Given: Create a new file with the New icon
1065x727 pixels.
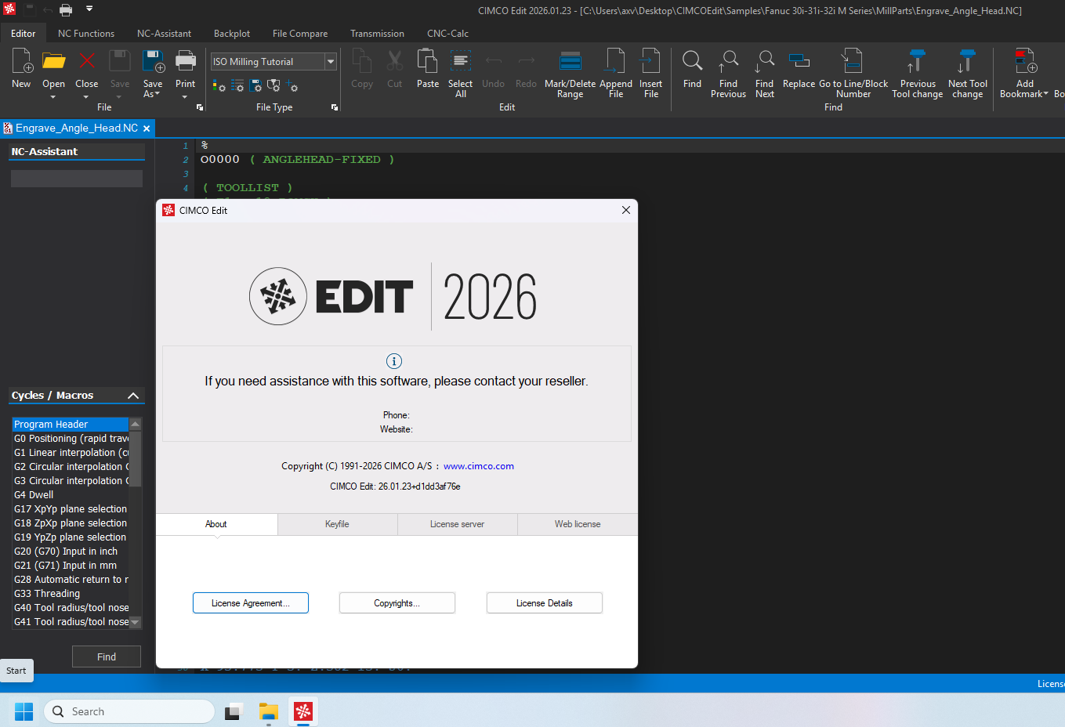Looking at the screenshot, I should coord(22,62).
